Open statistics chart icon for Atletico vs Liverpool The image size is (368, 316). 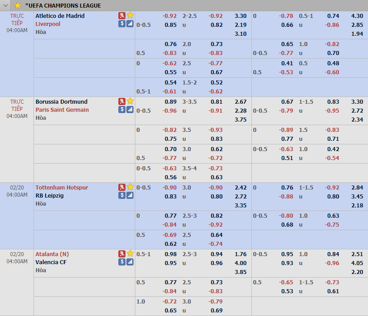coord(130,24)
